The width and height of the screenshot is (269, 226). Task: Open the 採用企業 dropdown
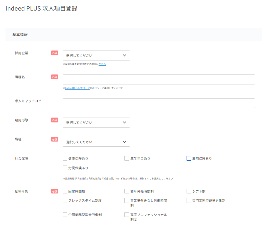[96, 55]
